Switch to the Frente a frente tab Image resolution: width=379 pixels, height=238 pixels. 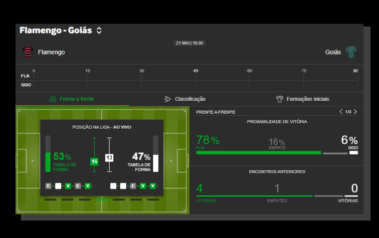(72, 99)
